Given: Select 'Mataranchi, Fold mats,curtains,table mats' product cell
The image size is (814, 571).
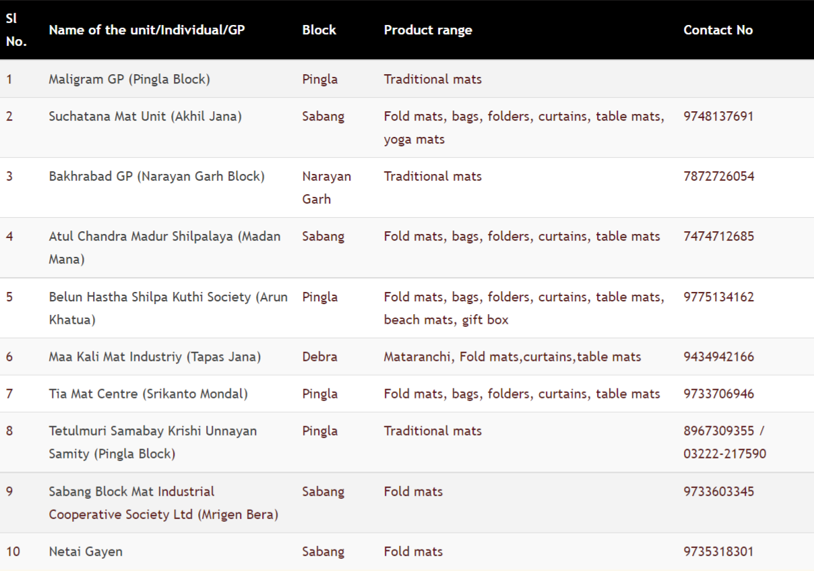Looking at the screenshot, I should coord(513,357).
